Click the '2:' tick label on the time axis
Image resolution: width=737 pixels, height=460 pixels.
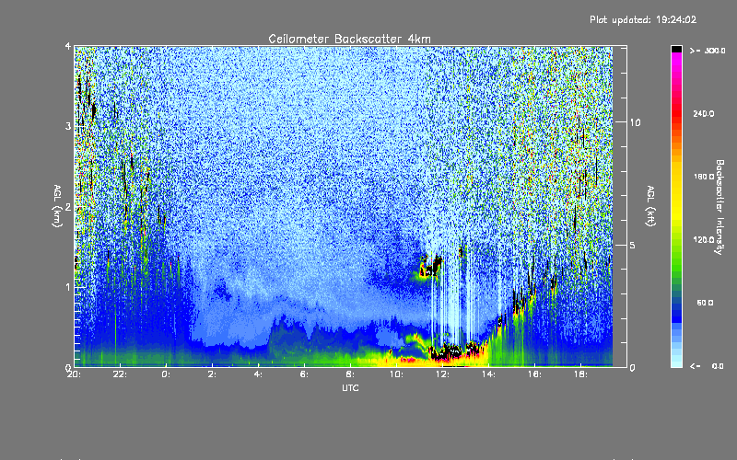(x=212, y=374)
